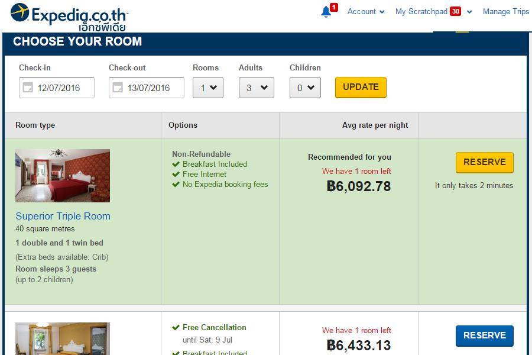Open the My Scratchpad menu
This screenshot has width=532, height=355.
tap(422, 11)
